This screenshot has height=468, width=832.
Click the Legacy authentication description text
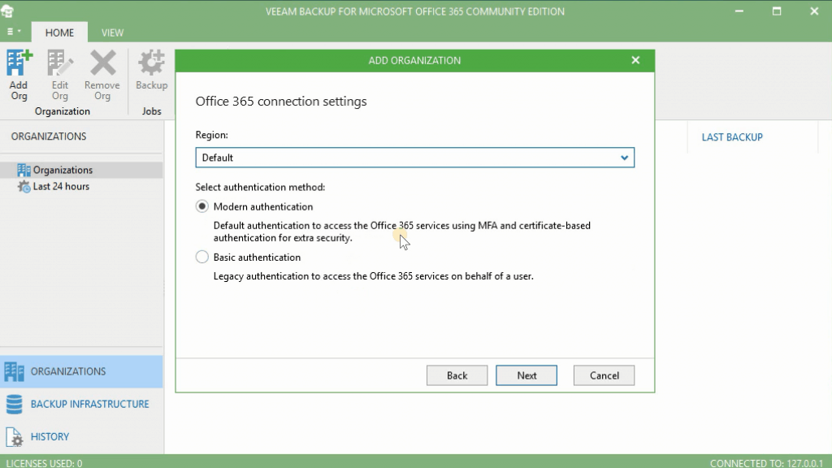pyautogui.click(x=374, y=276)
